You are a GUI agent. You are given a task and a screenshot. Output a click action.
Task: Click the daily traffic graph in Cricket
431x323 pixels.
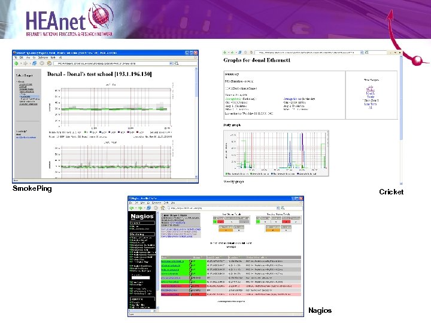(x=276, y=153)
